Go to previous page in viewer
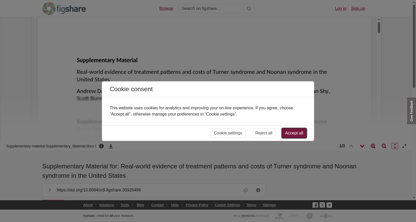This screenshot has height=222, width=416. [x=351, y=146]
